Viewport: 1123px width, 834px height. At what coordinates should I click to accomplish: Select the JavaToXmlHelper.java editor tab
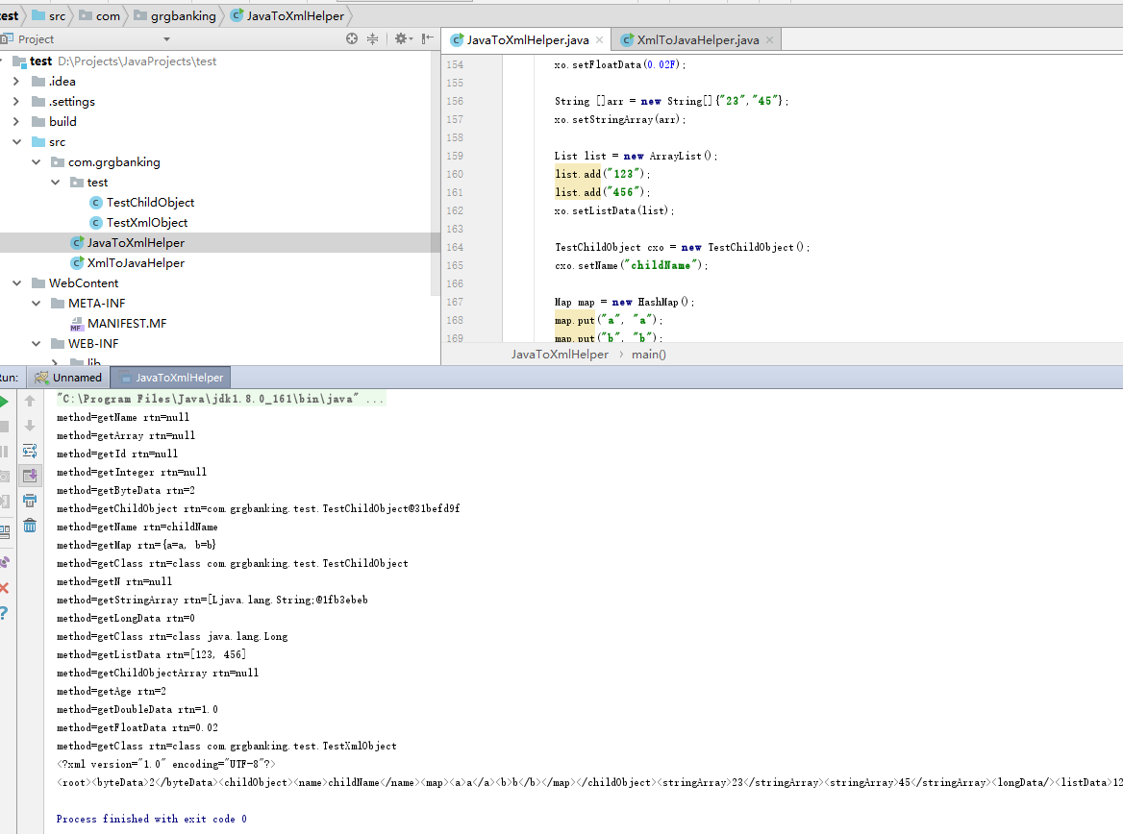[x=528, y=40]
